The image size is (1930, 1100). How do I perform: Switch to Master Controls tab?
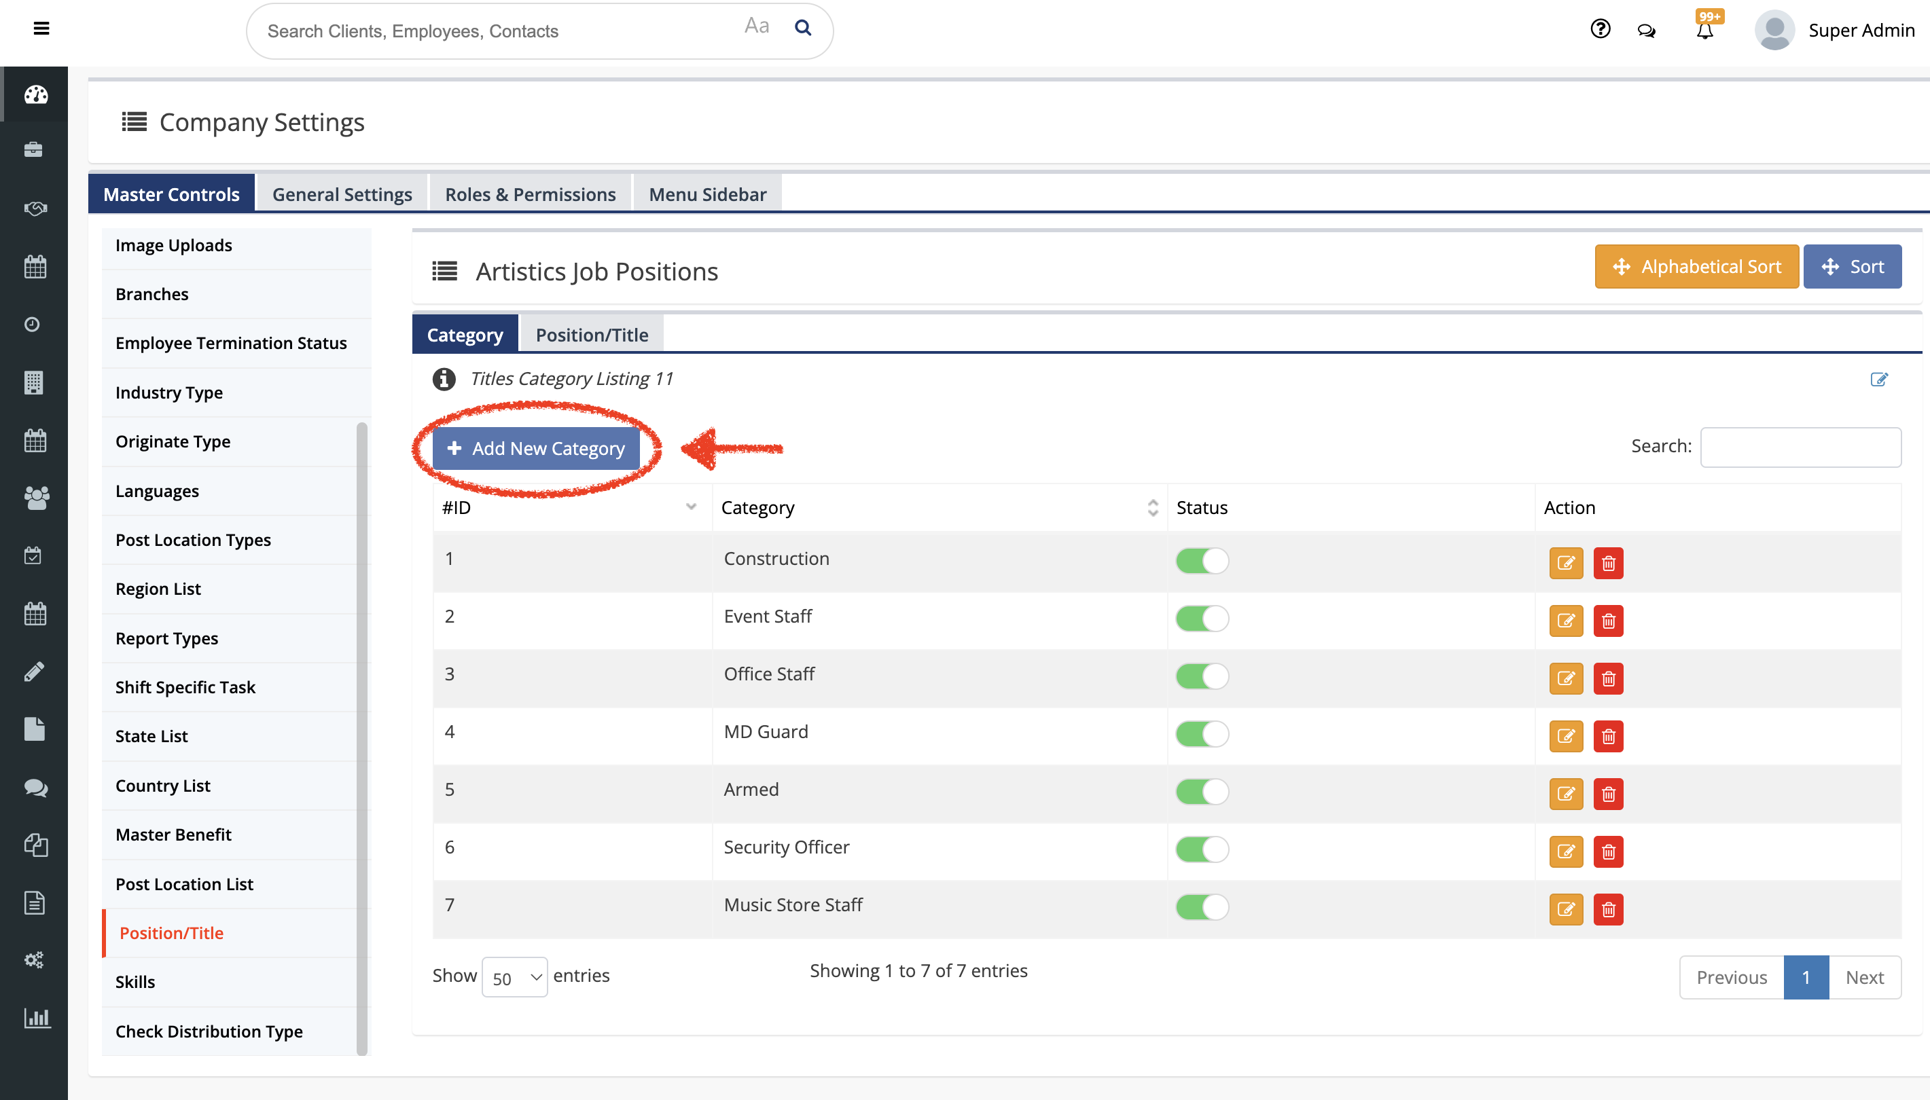tap(172, 194)
